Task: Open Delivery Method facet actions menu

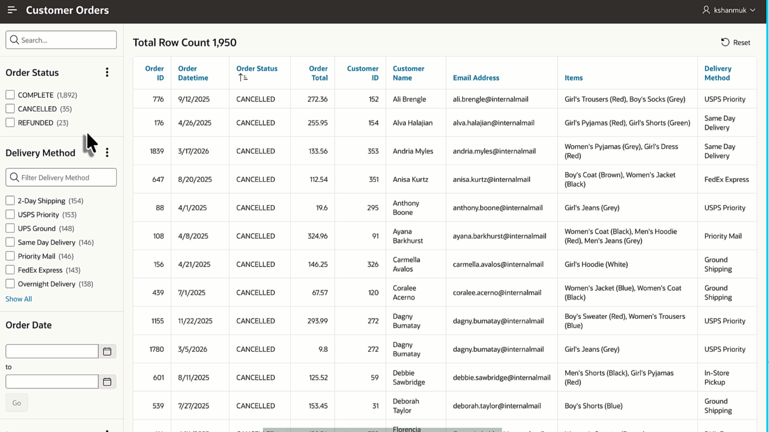Action: click(x=107, y=153)
